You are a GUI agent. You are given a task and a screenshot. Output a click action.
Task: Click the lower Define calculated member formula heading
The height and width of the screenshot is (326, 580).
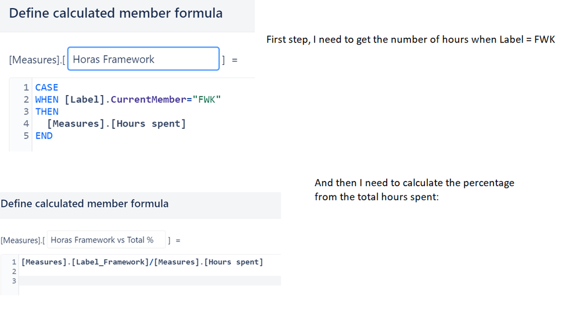coord(85,204)
